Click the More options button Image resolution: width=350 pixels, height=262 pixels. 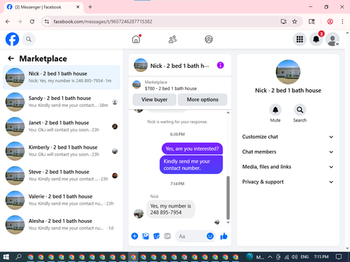[x=202, y=99]
